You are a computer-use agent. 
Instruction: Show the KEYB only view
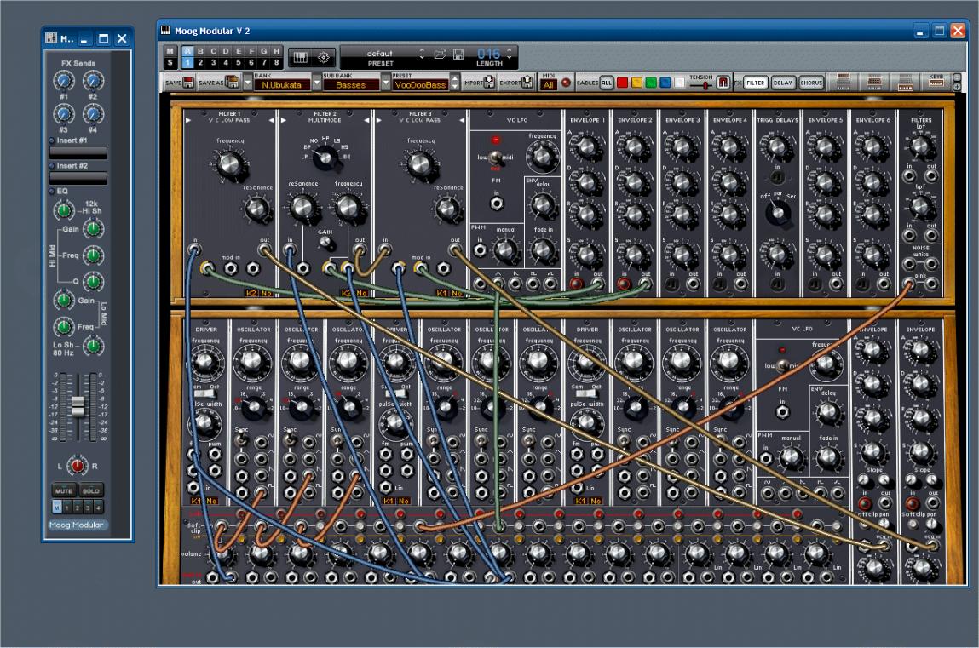[936, 82]
